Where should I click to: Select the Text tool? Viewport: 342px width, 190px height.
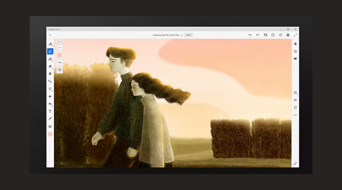tap(50, 111)
